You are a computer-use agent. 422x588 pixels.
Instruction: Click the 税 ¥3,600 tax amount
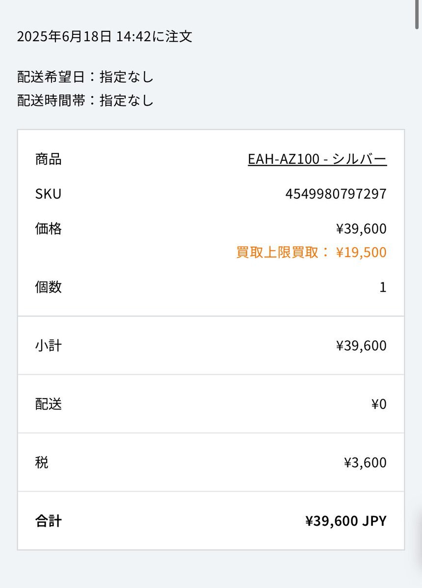point(365,463)
